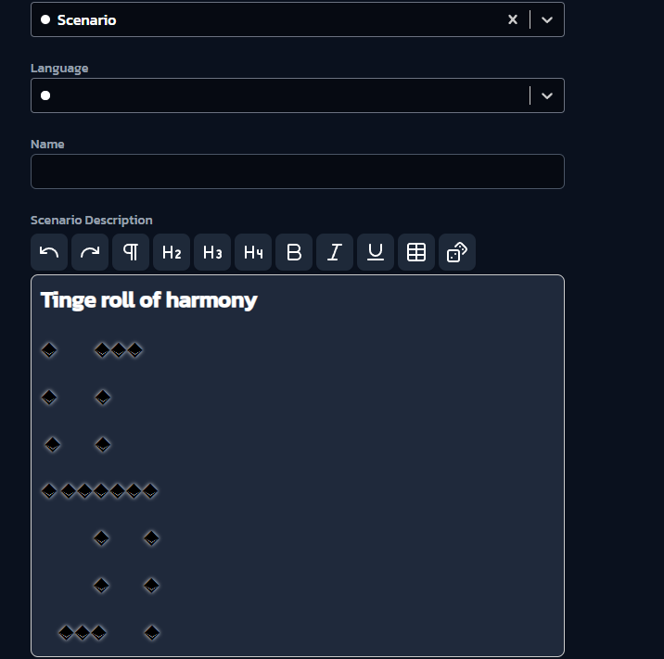Apply H4 heading style

[253, 252]
